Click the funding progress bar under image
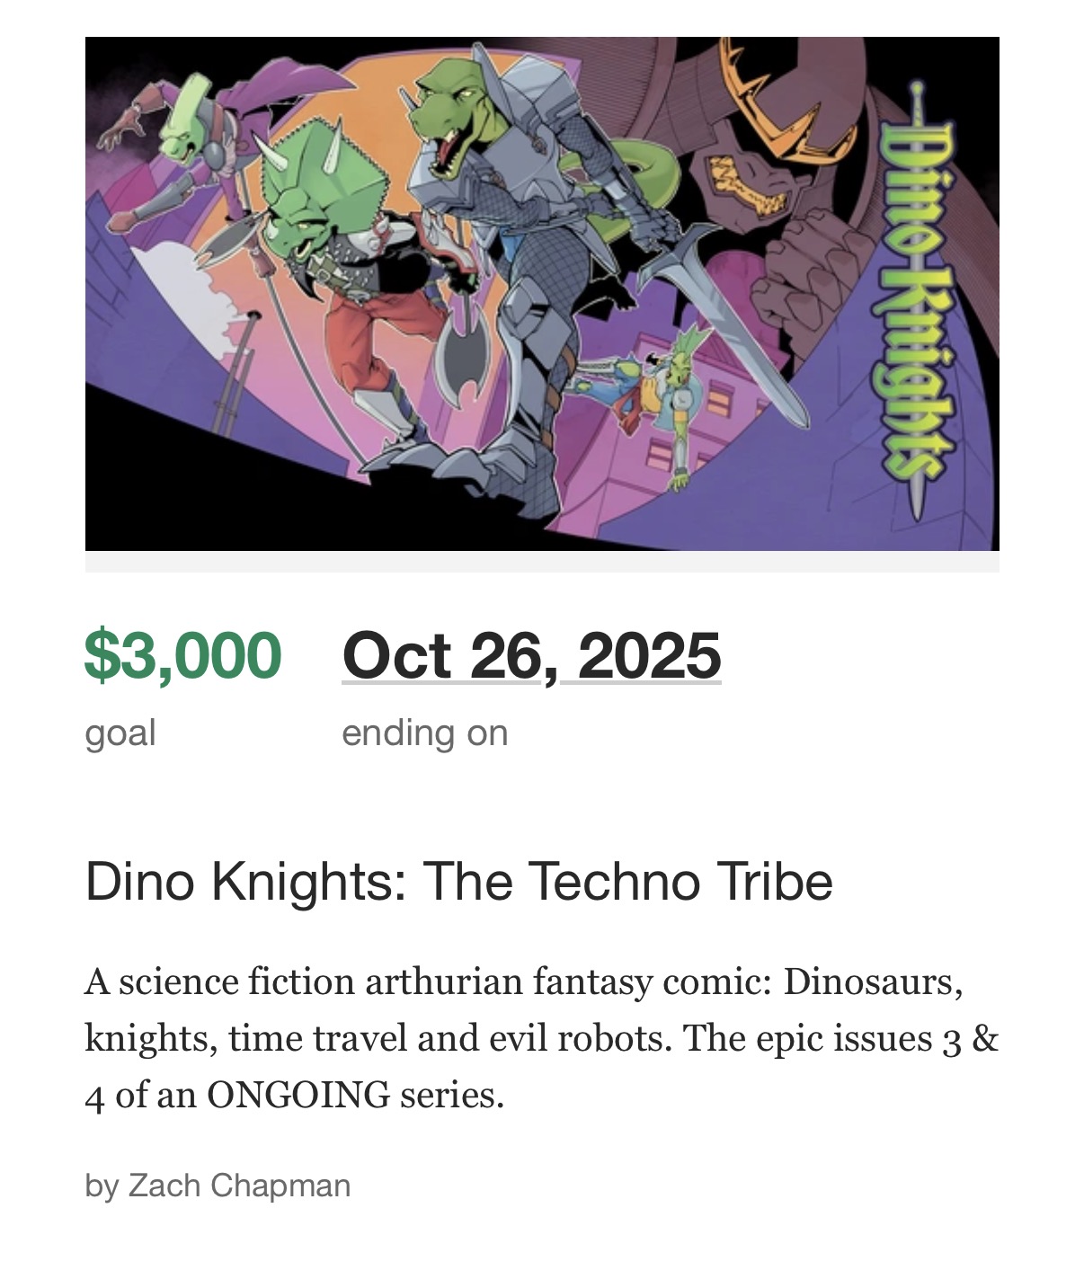1084x1279 pixels. [x=542, y=562]
